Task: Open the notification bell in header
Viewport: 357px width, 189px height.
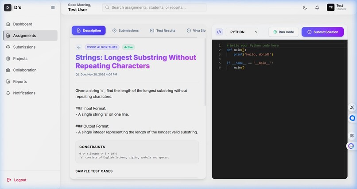Action: (x=317, y=8)
